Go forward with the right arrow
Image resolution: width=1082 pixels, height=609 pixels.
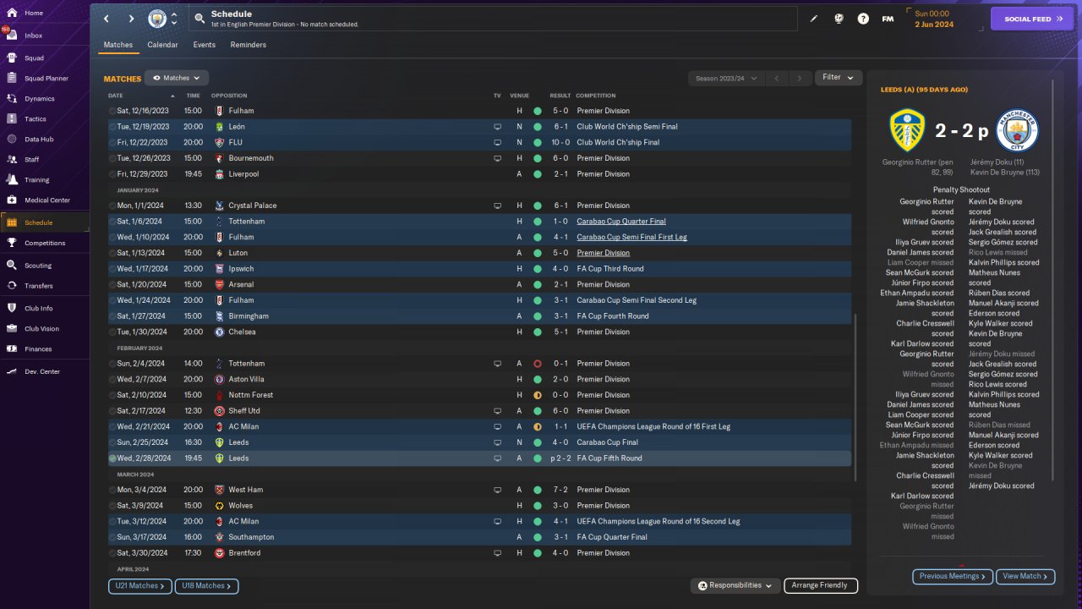(x=131, y=19)
